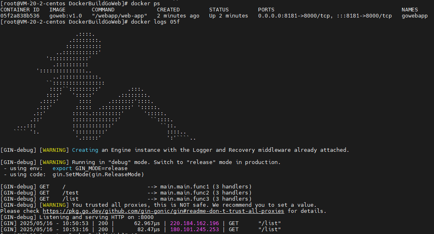The height and width of the screenshot is (234, 434).
Task: Select the IP address 220.184.162.196
Action: [x=194, y=223]
